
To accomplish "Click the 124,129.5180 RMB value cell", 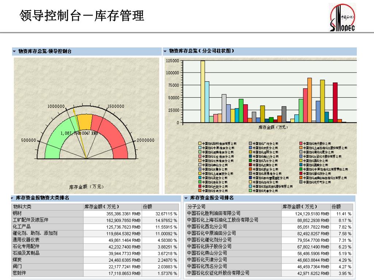I will pos(306,214).
